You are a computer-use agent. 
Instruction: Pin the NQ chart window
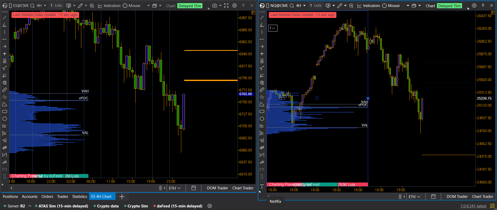click(x=483, y=5)
